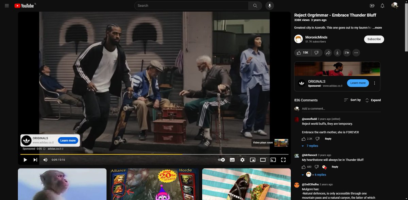Mute the video volume
The width and height of the screenshot is (408, 200).
point(45,160)
